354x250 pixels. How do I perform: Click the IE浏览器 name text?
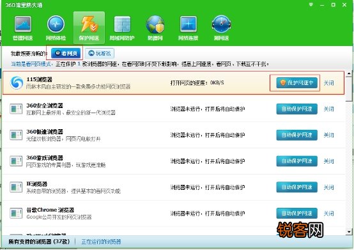pos(37,184)
